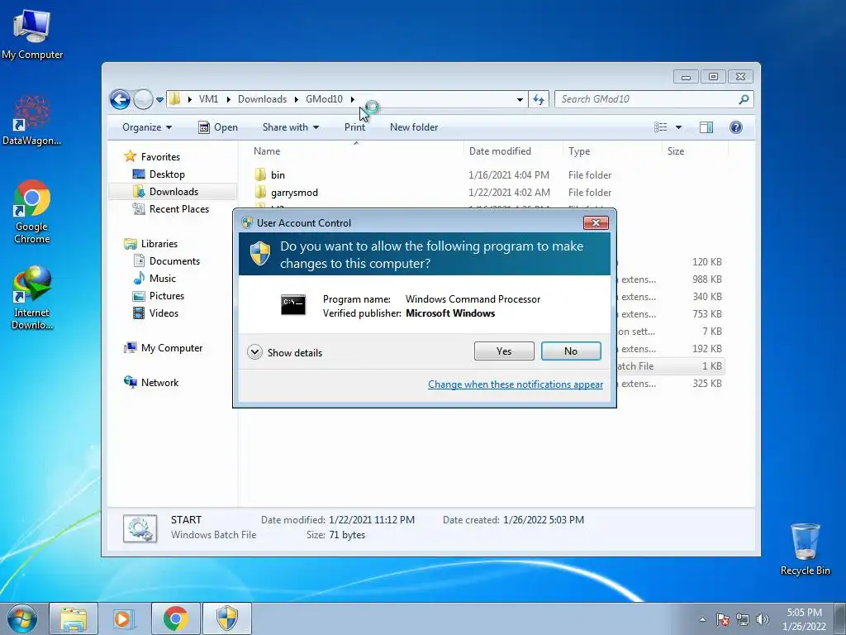Image resolution: width=846 pixels, height=635 pixels.
Task: Select VM1 in the address breadcrumb
Action: point(208,99)
